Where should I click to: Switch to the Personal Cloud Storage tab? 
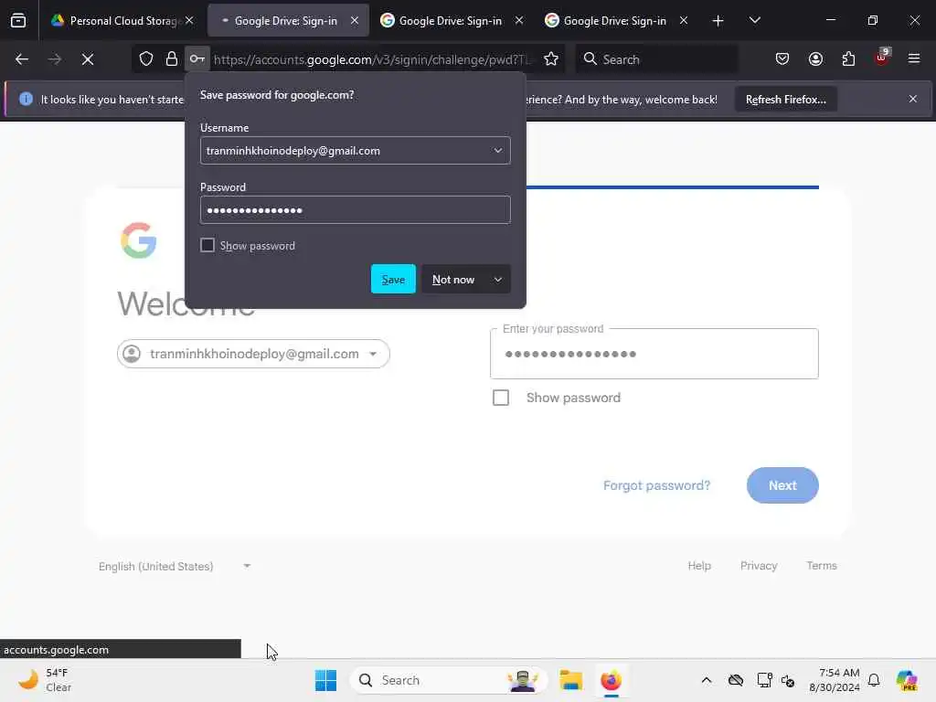pos(122,20)
